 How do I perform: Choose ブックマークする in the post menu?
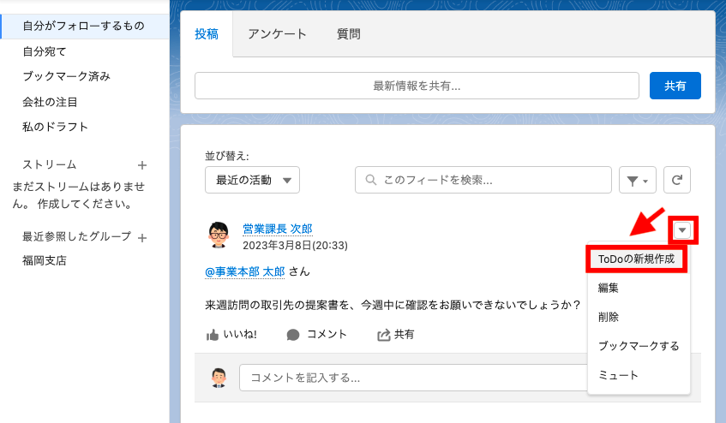coord(639,346)
